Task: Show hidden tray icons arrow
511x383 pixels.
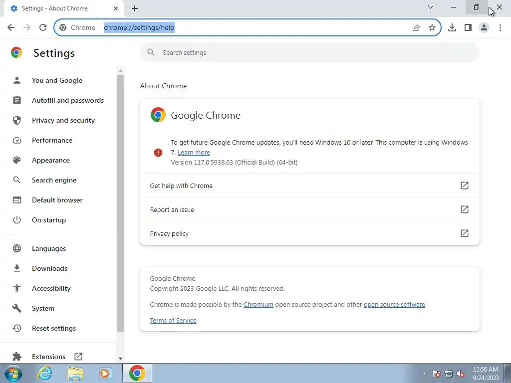Action: 424,374
